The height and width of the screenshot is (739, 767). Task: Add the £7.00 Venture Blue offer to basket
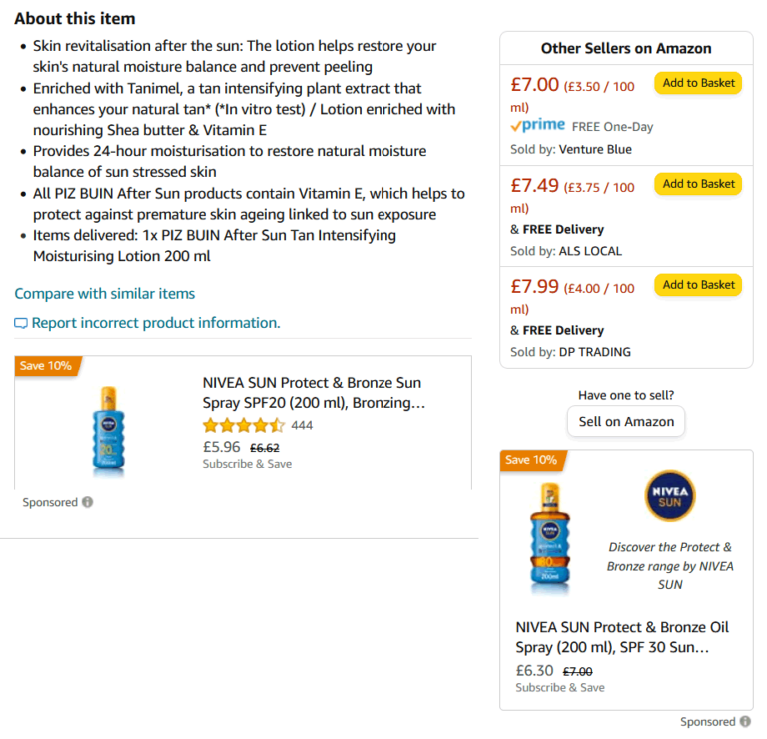click(698, 83)
